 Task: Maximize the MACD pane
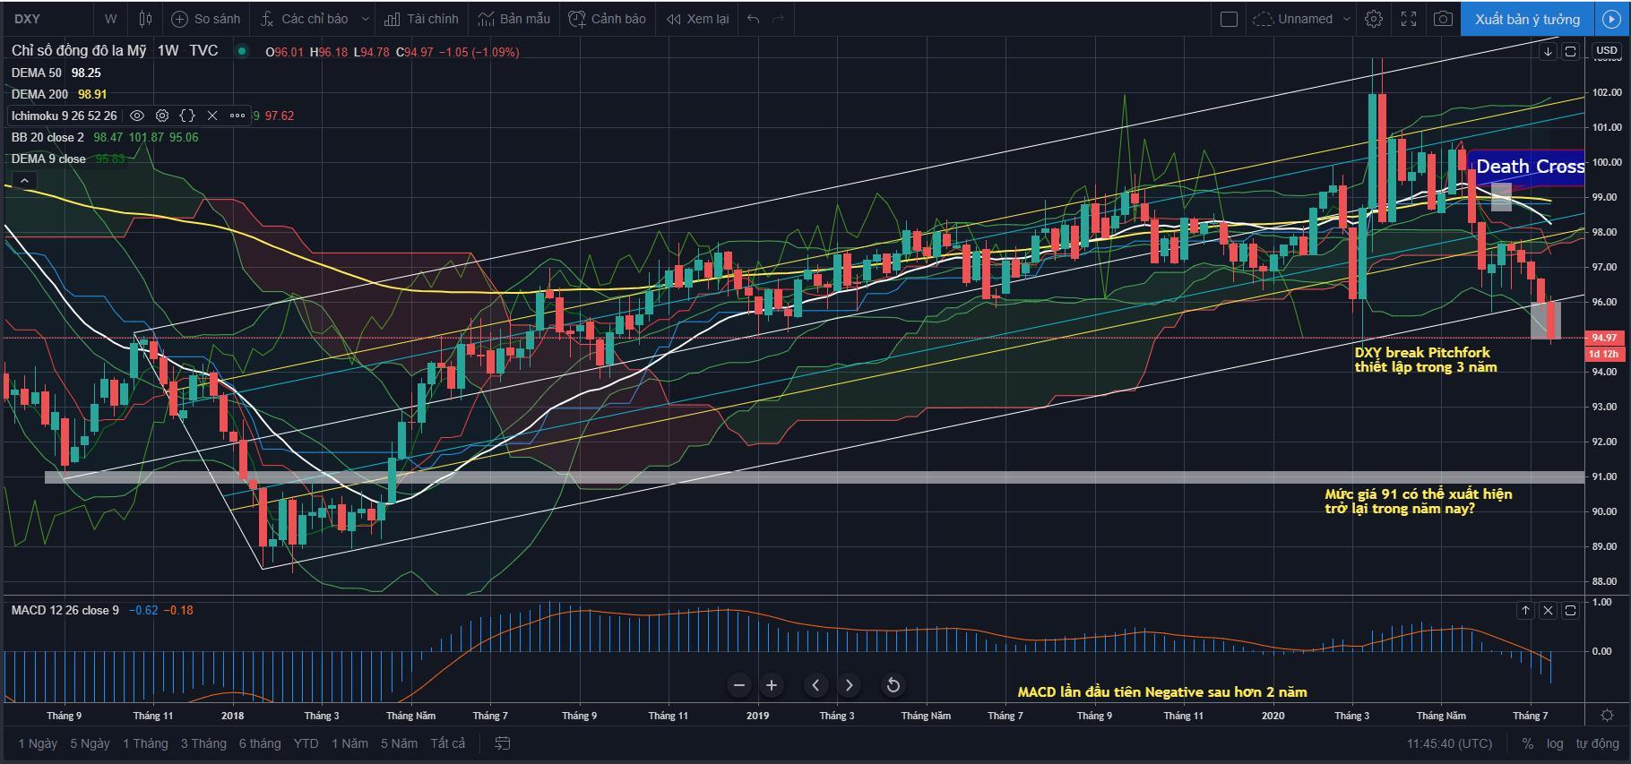[x=1570, y=610]
